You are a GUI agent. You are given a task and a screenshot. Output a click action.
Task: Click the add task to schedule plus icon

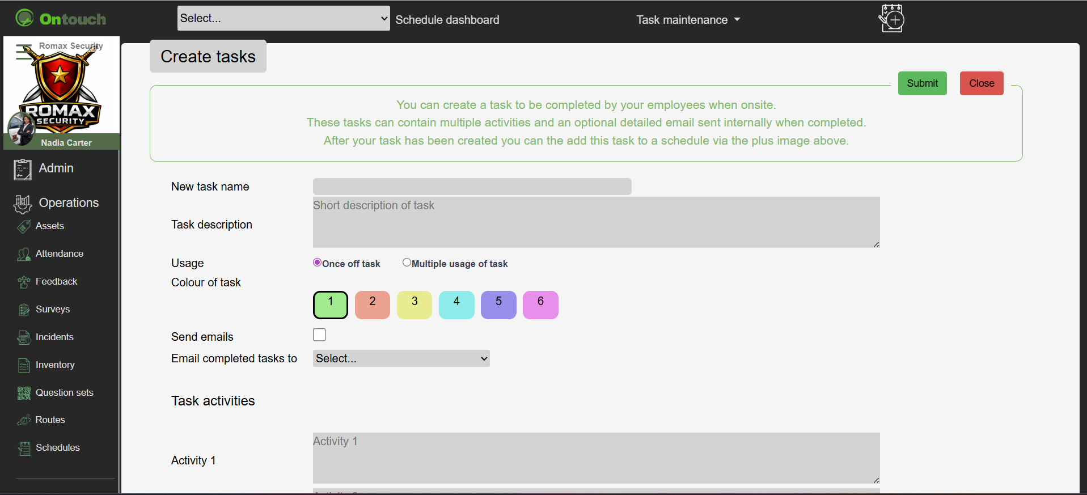[891, 19]
